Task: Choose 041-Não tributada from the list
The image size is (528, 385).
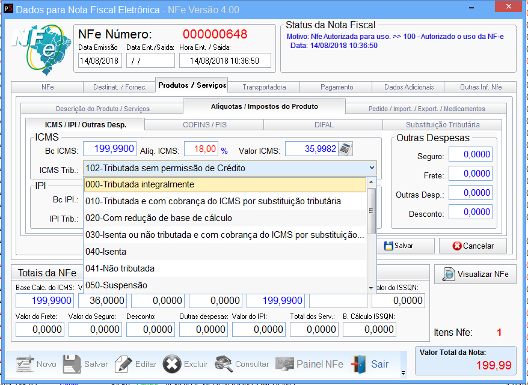Action: click(x=225, y=268)
